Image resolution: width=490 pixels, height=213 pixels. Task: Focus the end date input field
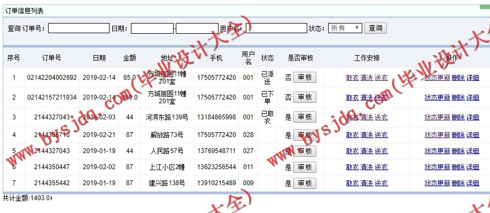197,28
